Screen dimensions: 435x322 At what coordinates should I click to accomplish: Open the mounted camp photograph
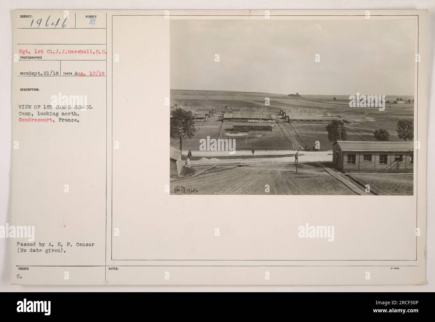292,107
